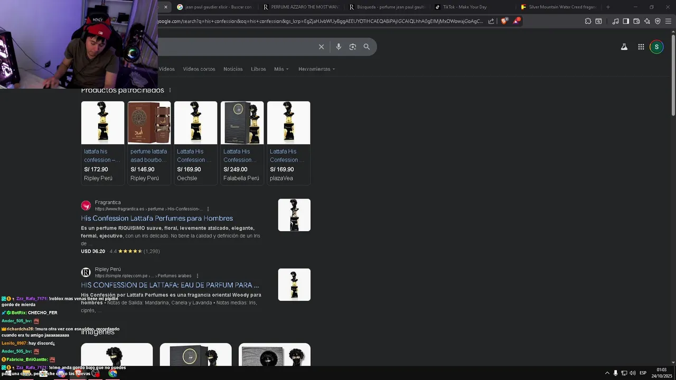676x380 pixels.
Task: Start voice search with microphone icon
Action: pos(339,47)
